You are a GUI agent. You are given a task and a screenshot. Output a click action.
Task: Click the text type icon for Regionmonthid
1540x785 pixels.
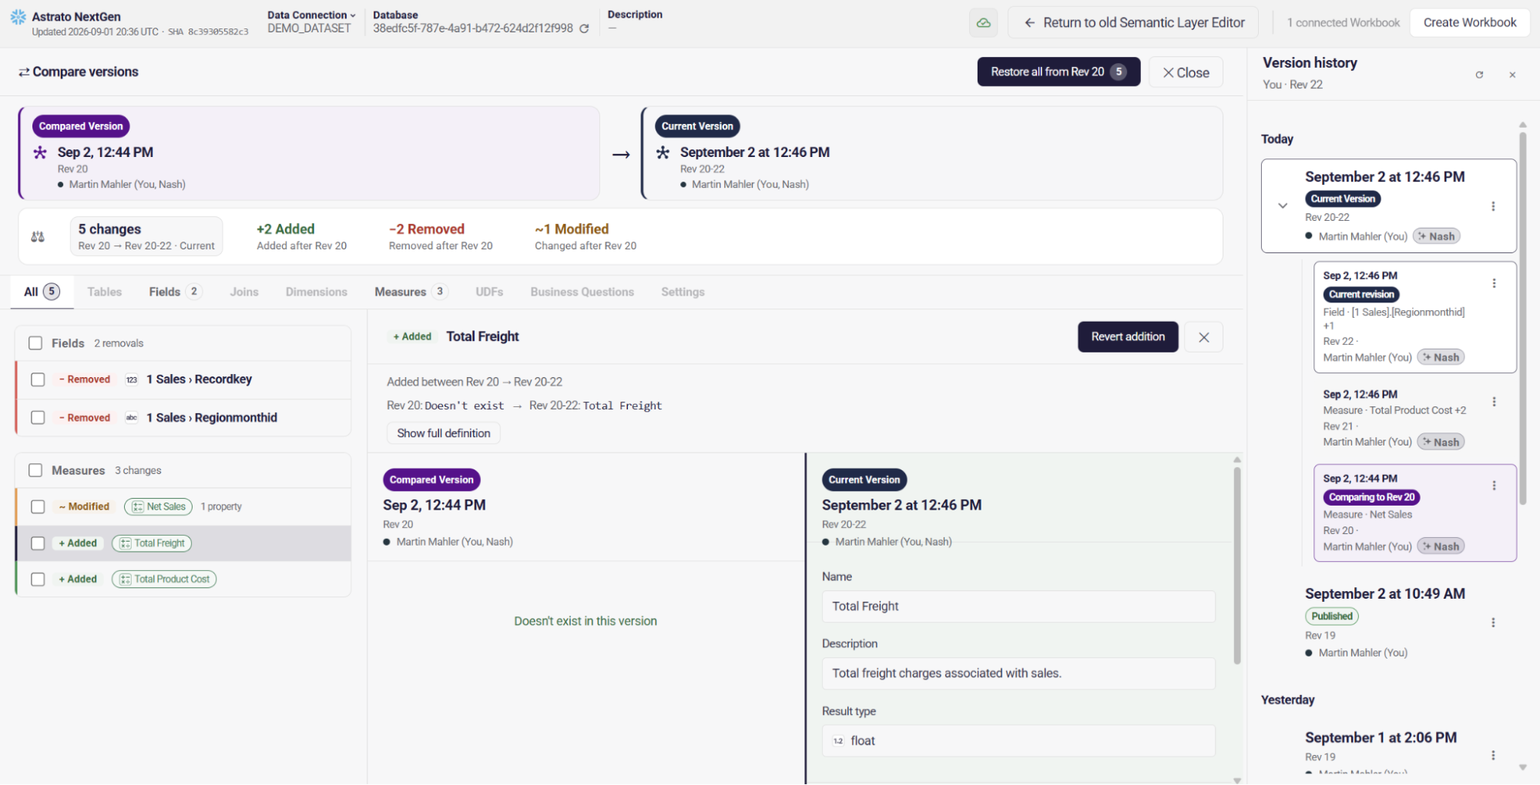(x=132, y=418)
